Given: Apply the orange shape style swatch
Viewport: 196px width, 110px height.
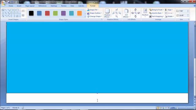Looking at the screenshot, I should coord(80,13).
